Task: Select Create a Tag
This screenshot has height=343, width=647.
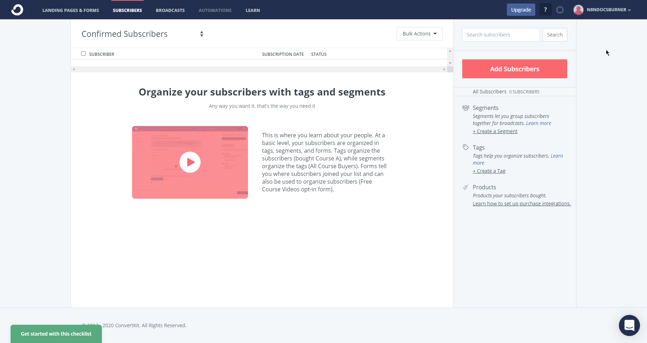Action: pos(489,171)
